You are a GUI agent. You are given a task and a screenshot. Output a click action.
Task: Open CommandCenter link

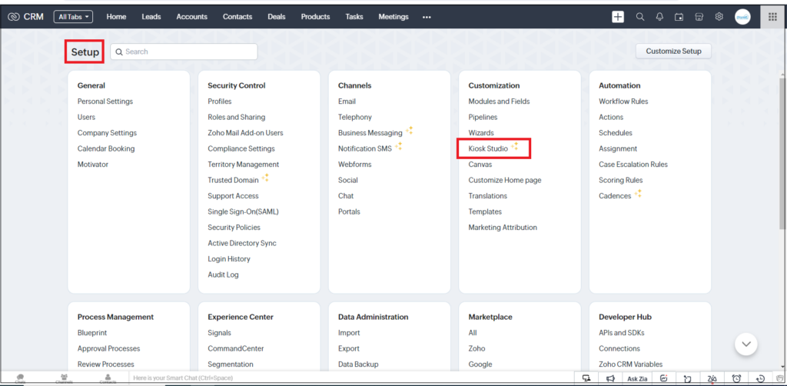(x=235, y=348)
